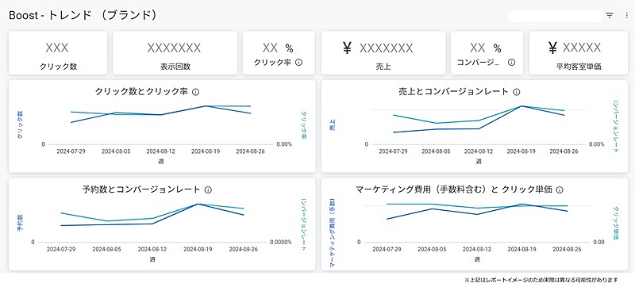Screen dimensions: 635x287
Task: Click 2024-08-12 label on 予約数 chart
Action: [152, 250]
